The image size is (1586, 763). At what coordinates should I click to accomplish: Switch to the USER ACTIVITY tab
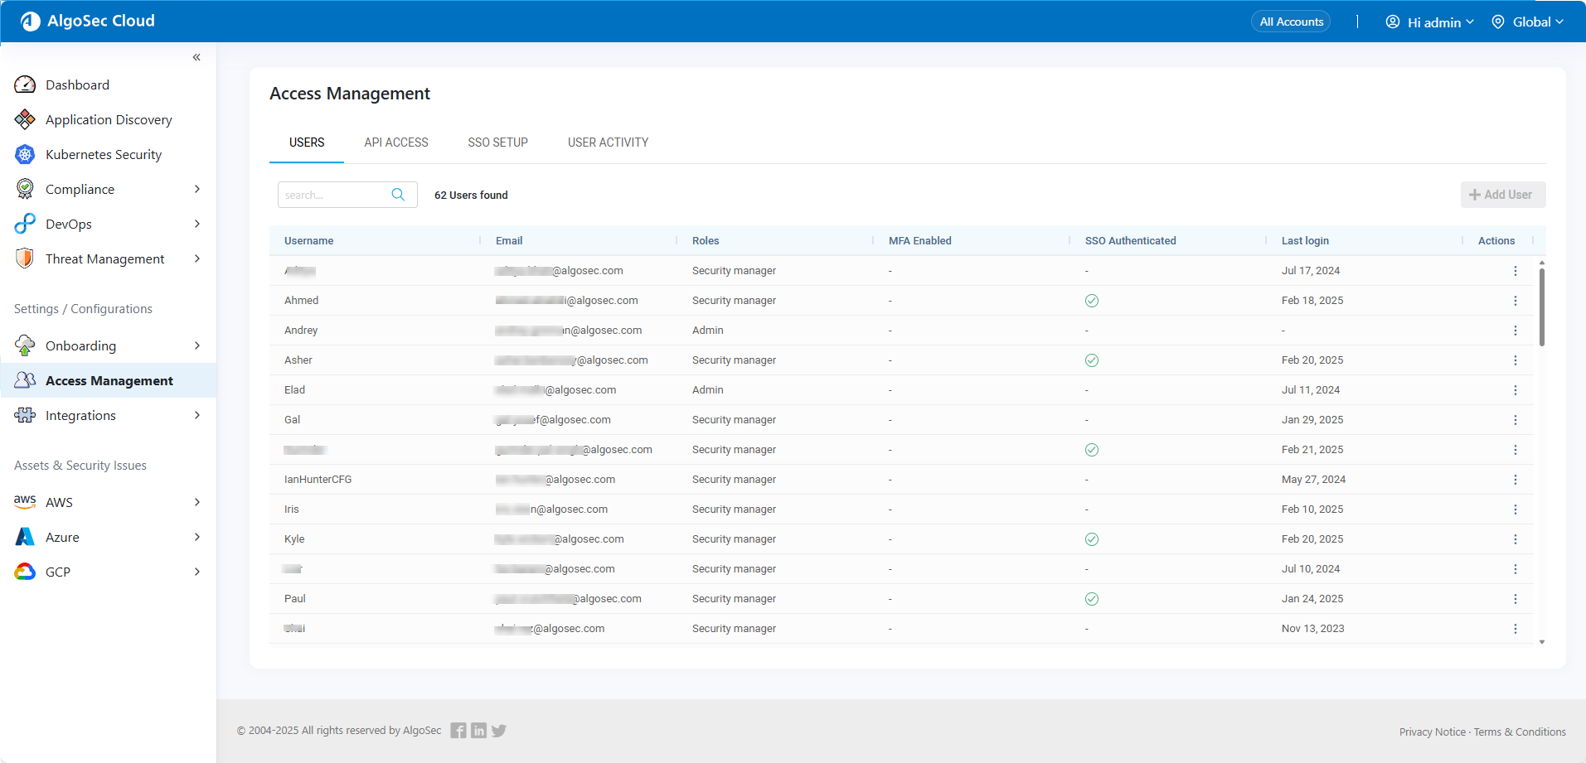pos(608,142)
